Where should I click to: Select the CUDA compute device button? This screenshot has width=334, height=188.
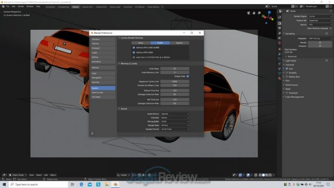(160, 43)
